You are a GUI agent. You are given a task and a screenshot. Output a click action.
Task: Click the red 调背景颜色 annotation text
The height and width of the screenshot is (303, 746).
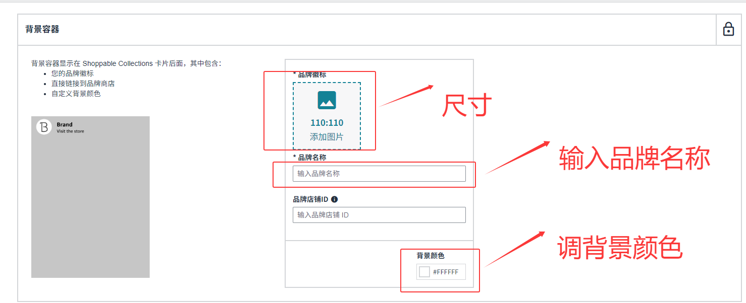(620, 248)
